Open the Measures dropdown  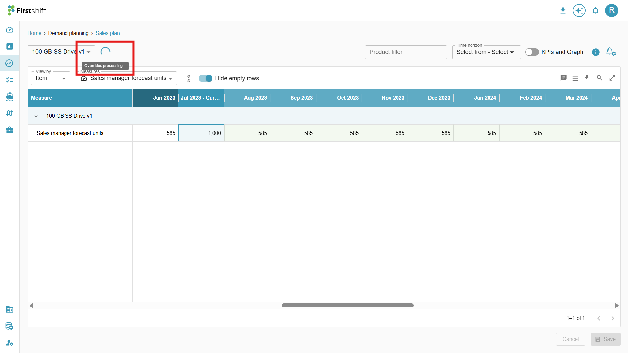pos(126,78)
